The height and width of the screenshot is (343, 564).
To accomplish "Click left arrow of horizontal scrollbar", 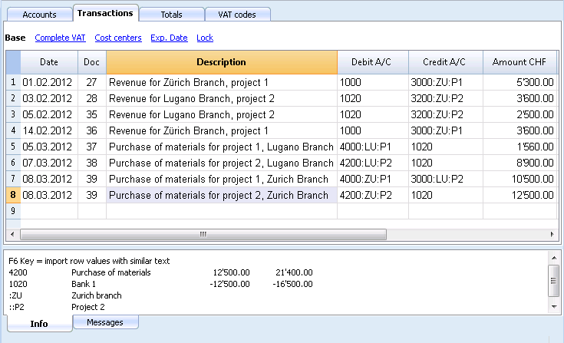I will pyautogui.click(x=12, y=234).
